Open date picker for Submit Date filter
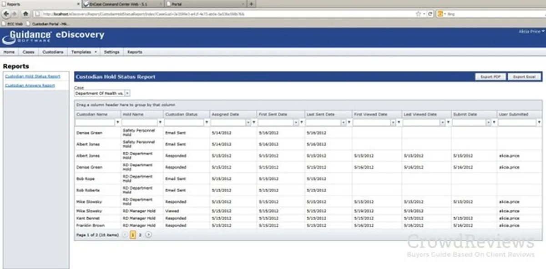546x269 pixels. point(488,123)
